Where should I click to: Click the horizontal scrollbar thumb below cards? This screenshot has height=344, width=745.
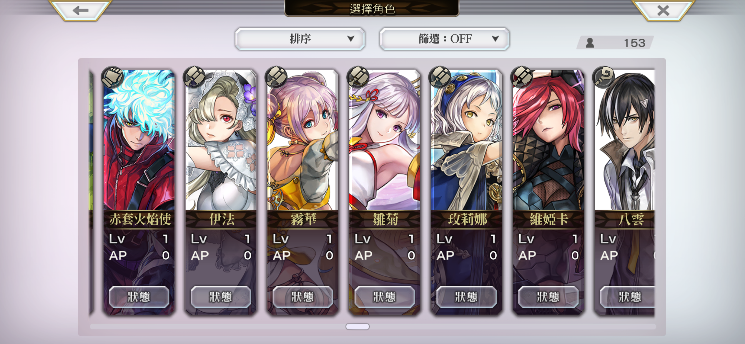tap(357, 326)
